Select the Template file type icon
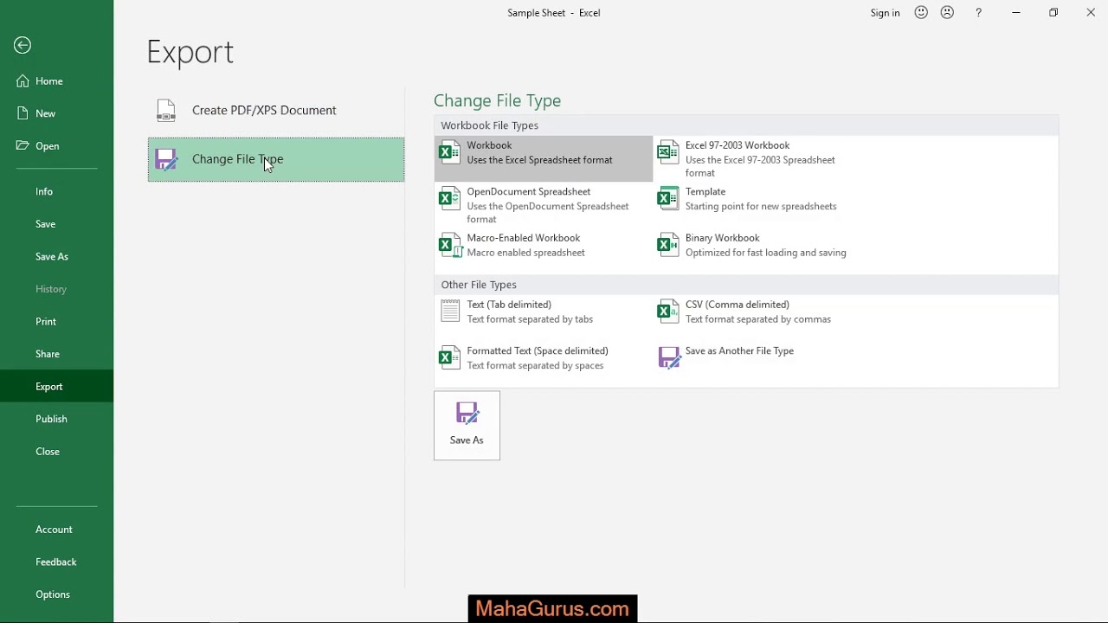The height and width of the screenshot is (623, 1108). [667, 199]
